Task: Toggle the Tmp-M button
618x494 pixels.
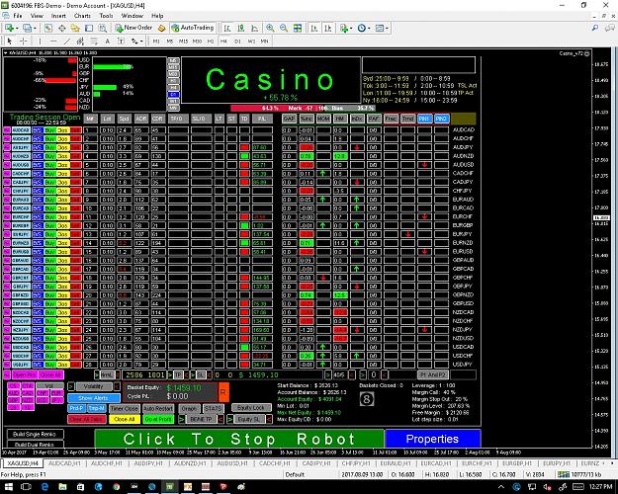Action: (x=96, y=408)
